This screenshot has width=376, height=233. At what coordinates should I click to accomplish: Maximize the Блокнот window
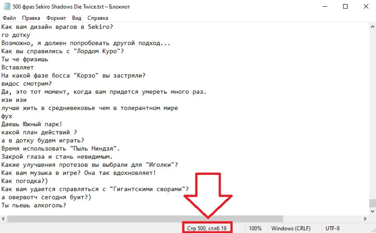(345, 6)
